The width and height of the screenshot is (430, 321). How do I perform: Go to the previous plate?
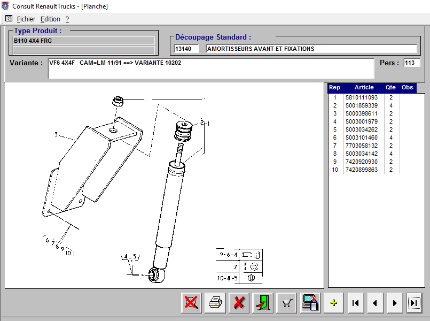click(x=375, y=303)
